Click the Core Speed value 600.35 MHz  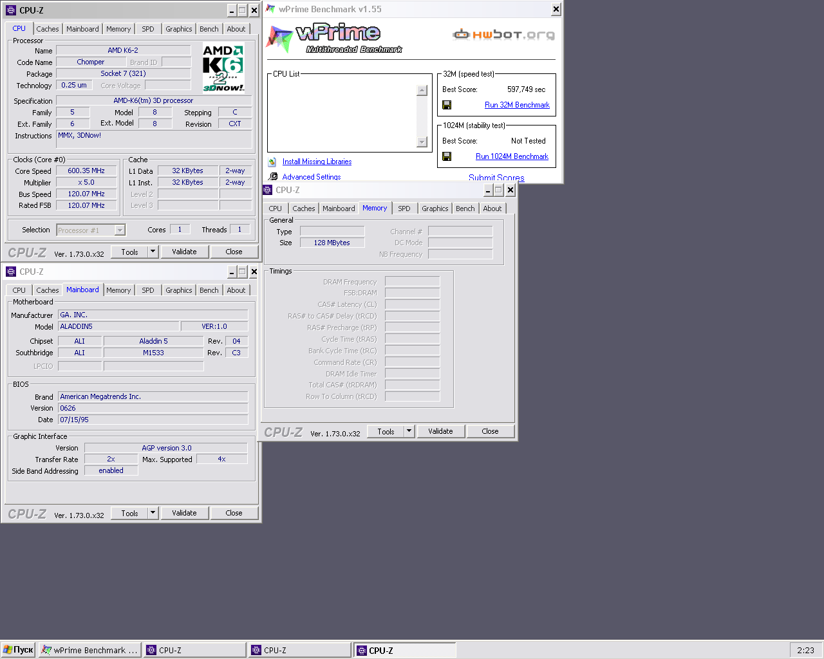click(86, 171)
